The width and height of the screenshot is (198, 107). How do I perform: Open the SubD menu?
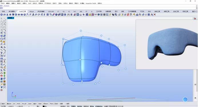pos(29,3)
